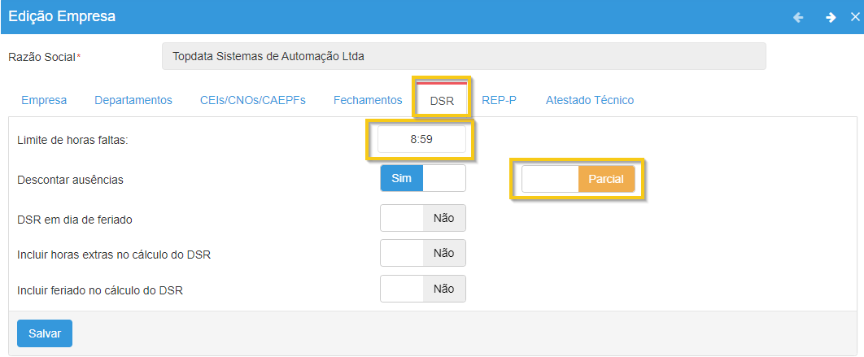864x357 pixels.
Task: Click the Limite de horas faltas field
Action: point(421,139)
